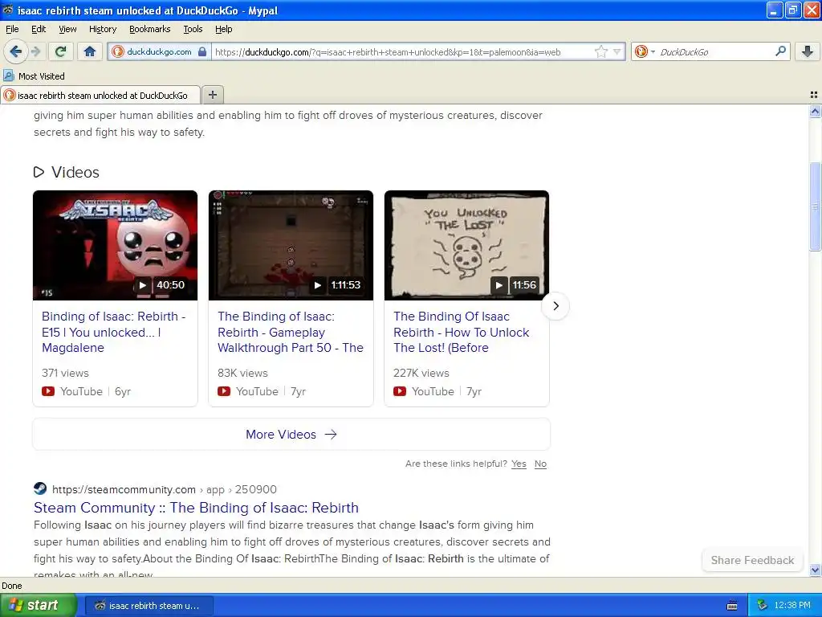Click the scrollbar down arrow
The height and width of the screenshot is (617, 822).
pos(815,570)
